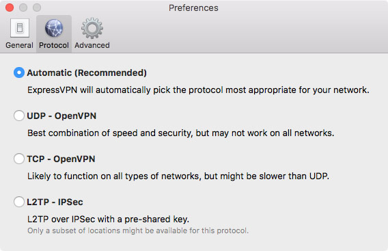Switch to the General tab label
The height and width of the screenshot is (251, 388).
click(x=19, y=45)
